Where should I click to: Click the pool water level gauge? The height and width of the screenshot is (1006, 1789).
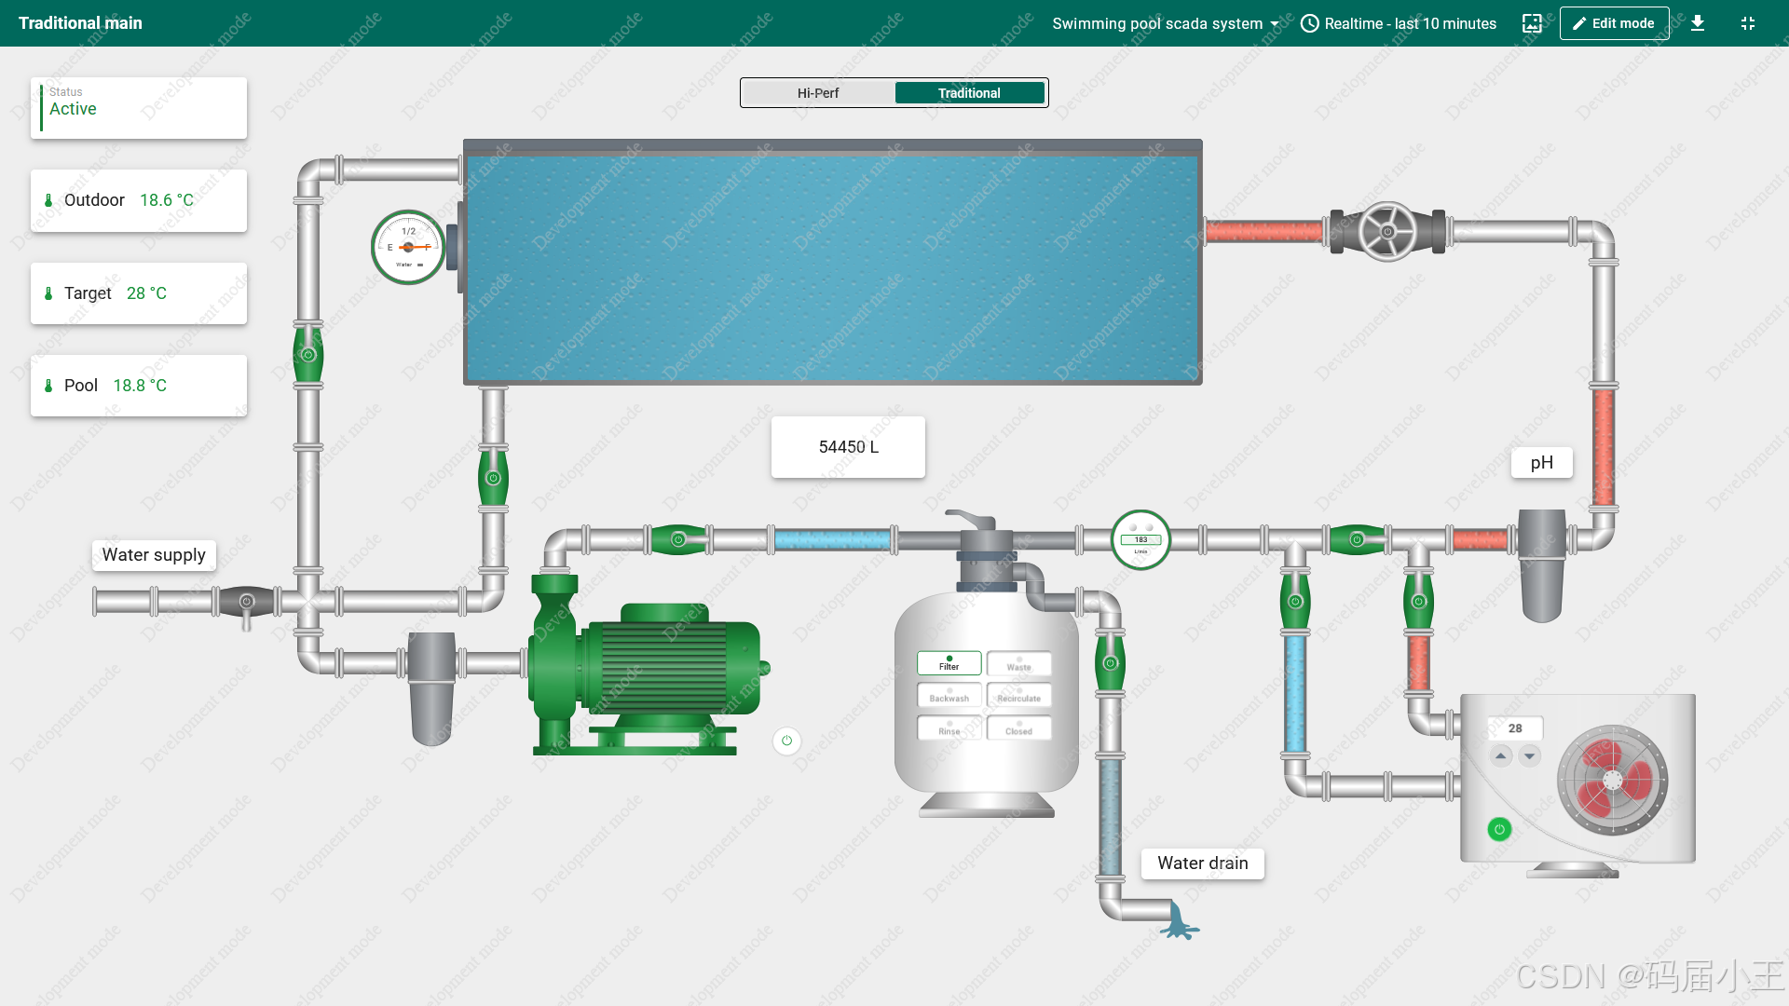(x=408, y=247)
